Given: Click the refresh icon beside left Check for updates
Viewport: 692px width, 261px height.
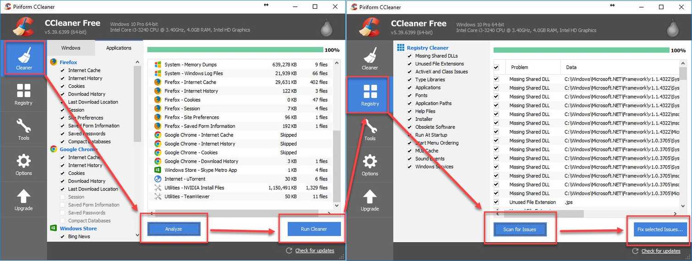Looking at the screenshot, I should pos(289,250).
